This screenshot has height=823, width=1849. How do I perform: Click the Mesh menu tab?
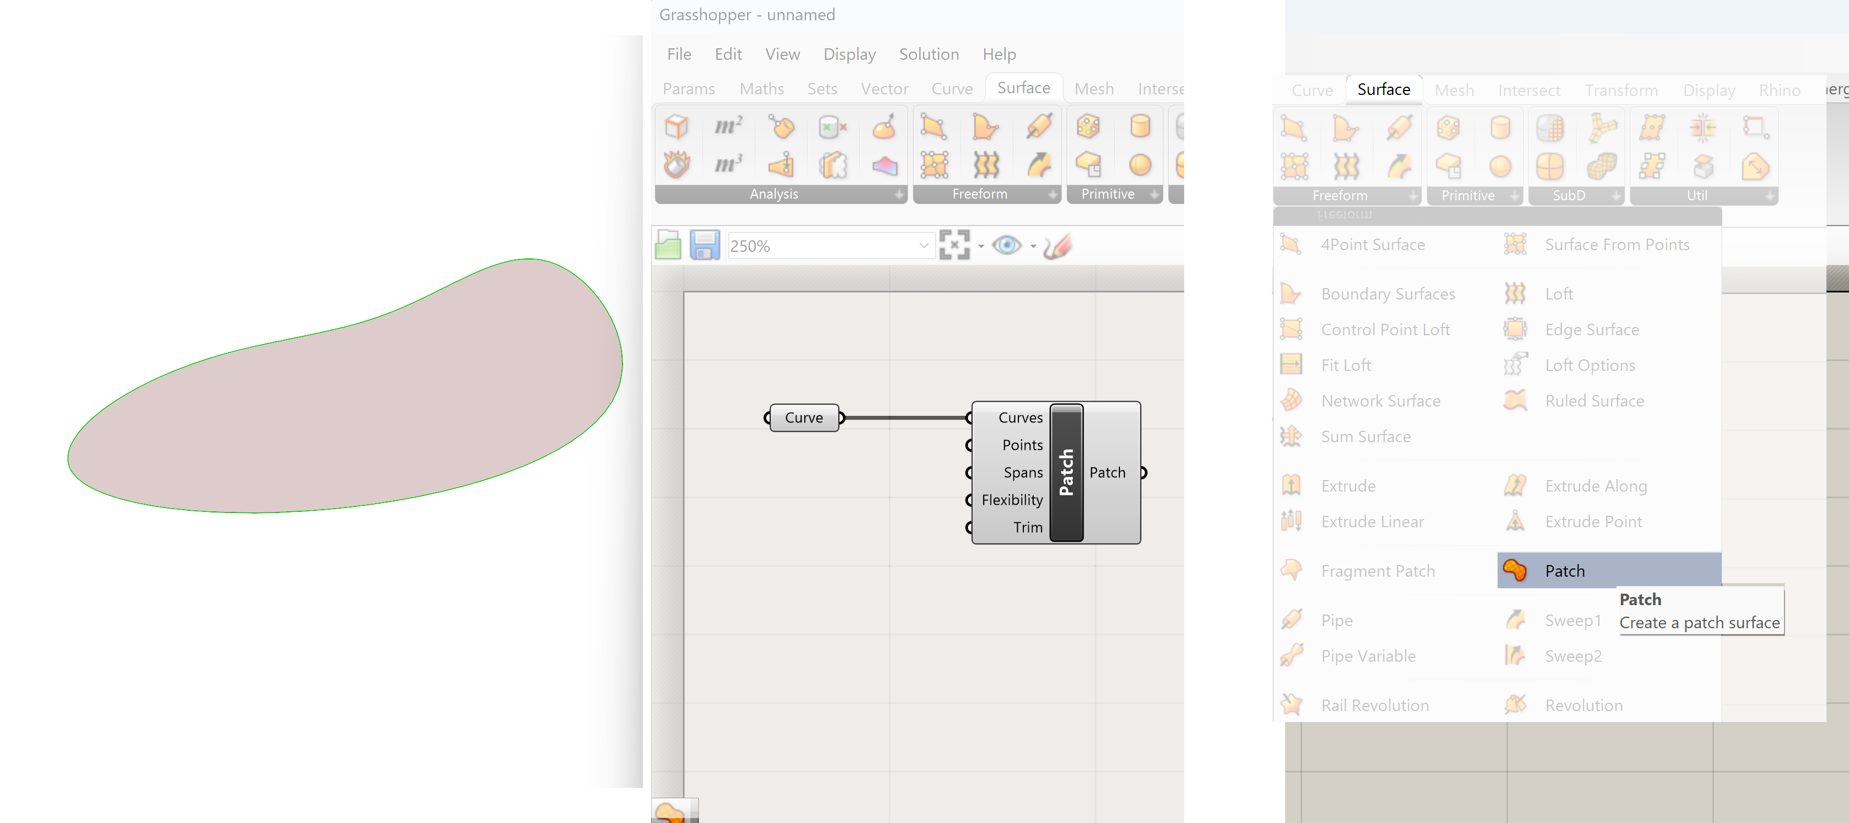pyautogui.click(x=1093, y=88)
